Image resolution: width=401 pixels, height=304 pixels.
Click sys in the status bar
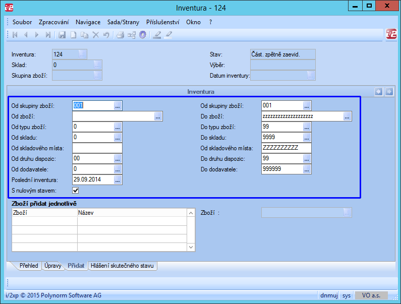point(347,295)
